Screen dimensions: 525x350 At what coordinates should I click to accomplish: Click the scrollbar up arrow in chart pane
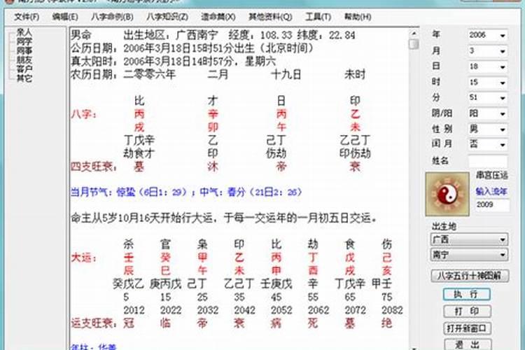pos(414,34)
